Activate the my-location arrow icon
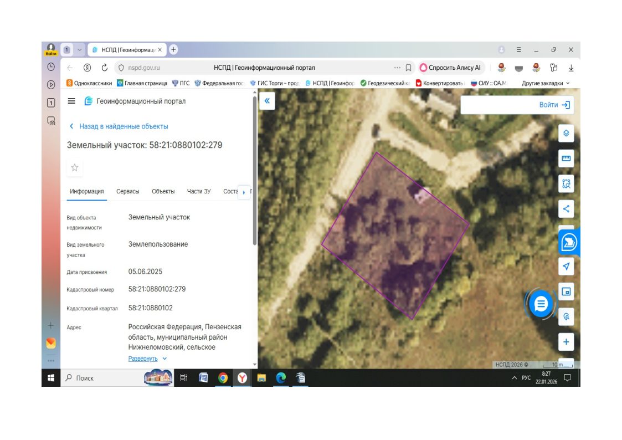 566,266
